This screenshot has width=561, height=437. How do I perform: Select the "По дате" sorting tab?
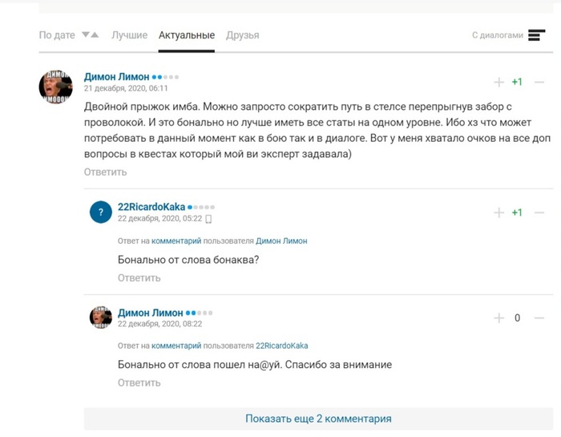[57, 35]
